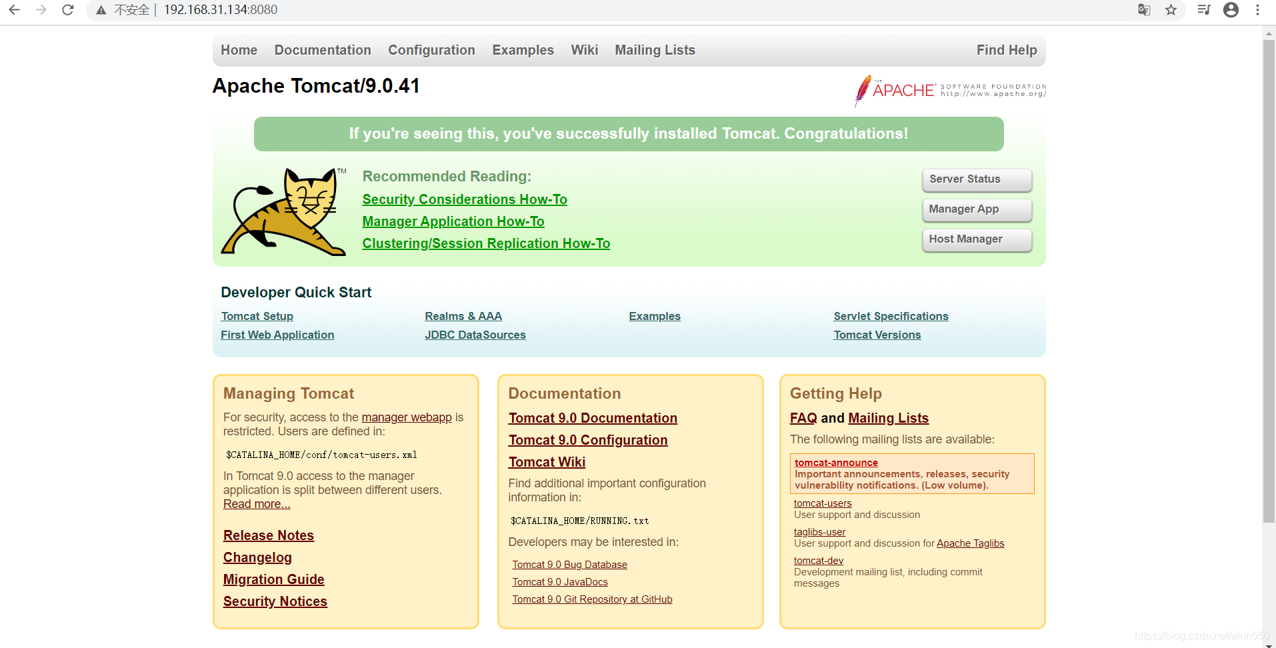Open Security Considerations How-To link
Screen dimensions: 1276x648
click(465, 199)
